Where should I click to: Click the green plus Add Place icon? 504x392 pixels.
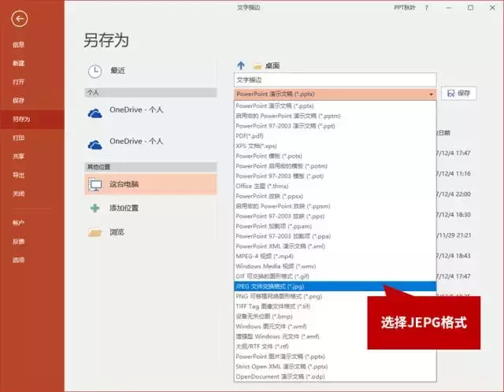click(x=94, y=209)
